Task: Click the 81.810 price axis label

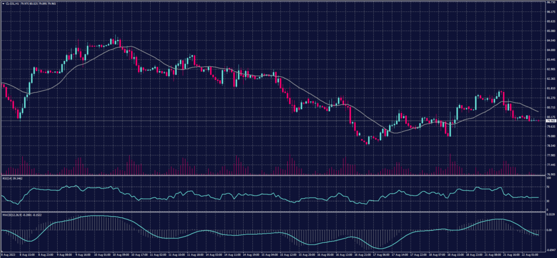Action: (x=548, y=88)
